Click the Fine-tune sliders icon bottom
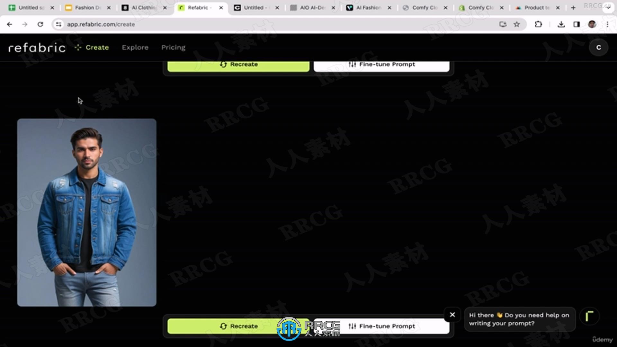 pos(352,326)
